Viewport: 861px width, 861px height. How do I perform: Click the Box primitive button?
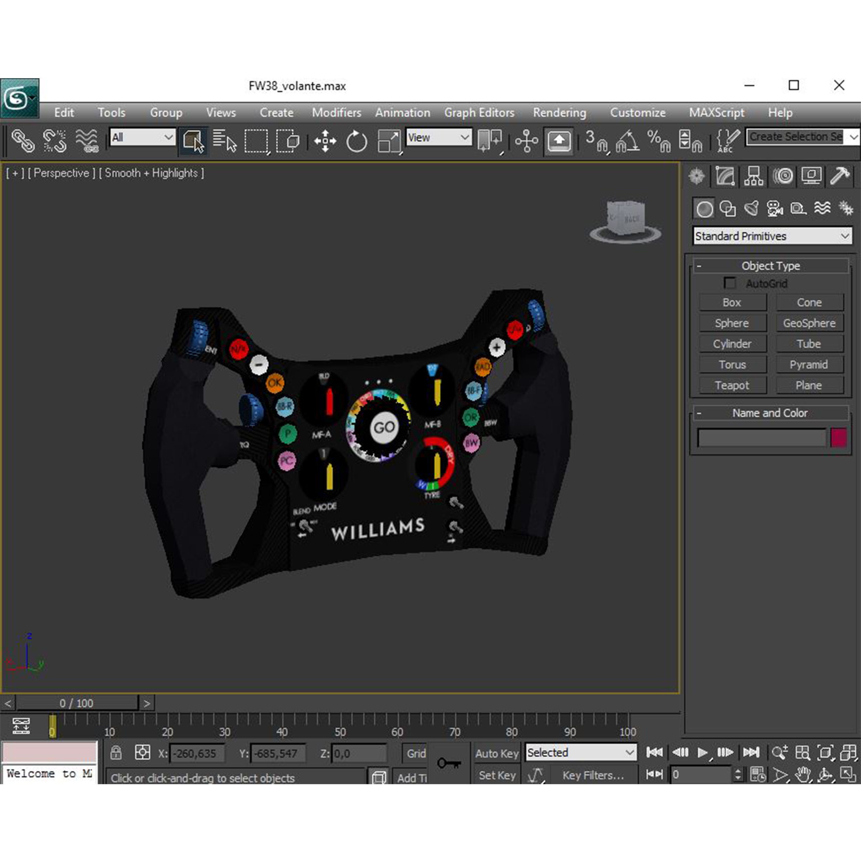coord(732,302)
